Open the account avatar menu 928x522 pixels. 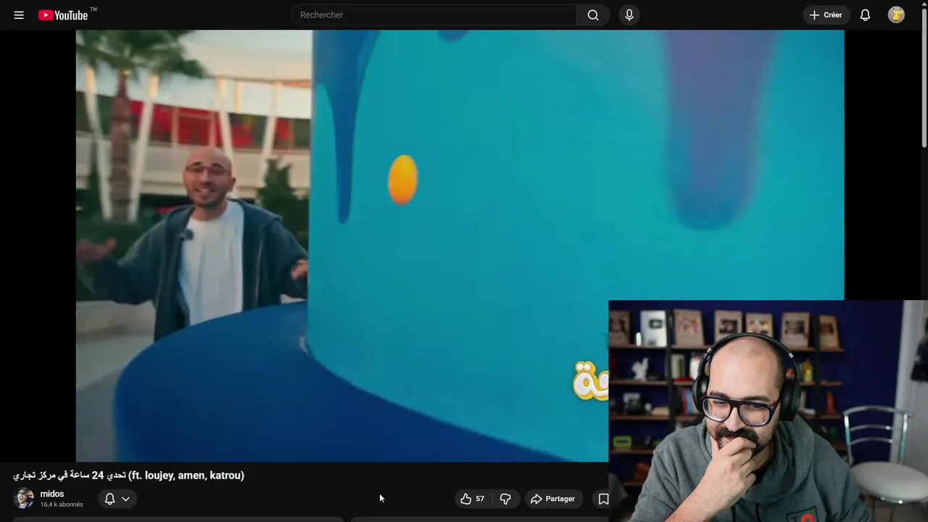pos(896,14)
